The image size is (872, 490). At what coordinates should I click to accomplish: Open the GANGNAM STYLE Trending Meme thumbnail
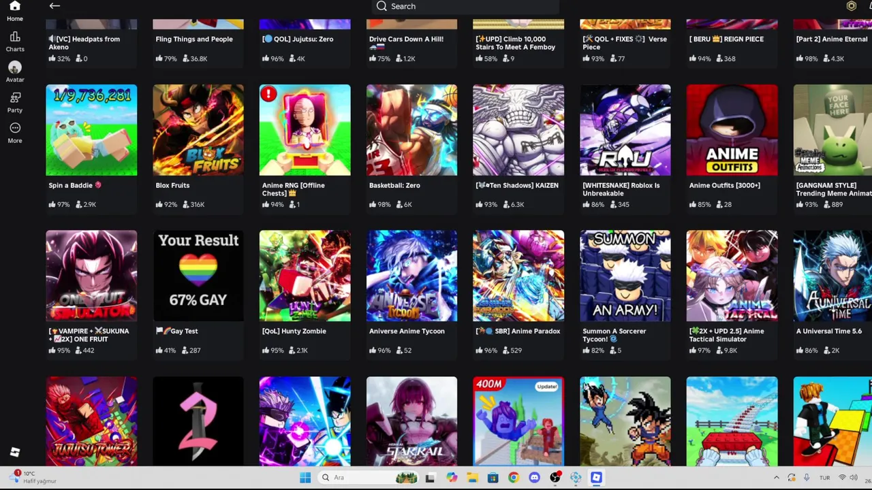(832, 130)
